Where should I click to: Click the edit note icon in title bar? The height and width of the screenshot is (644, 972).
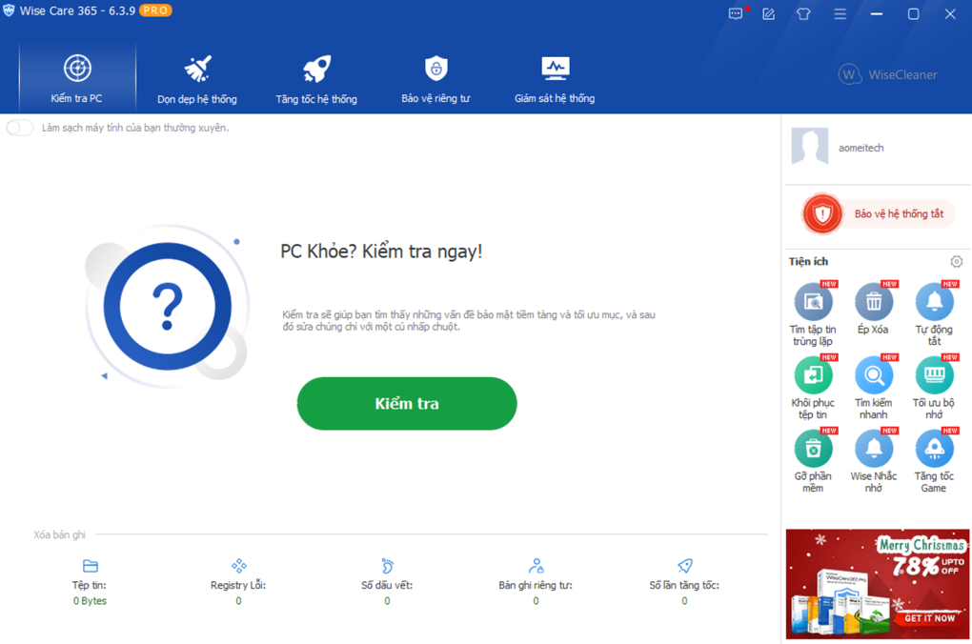(769, 13)
